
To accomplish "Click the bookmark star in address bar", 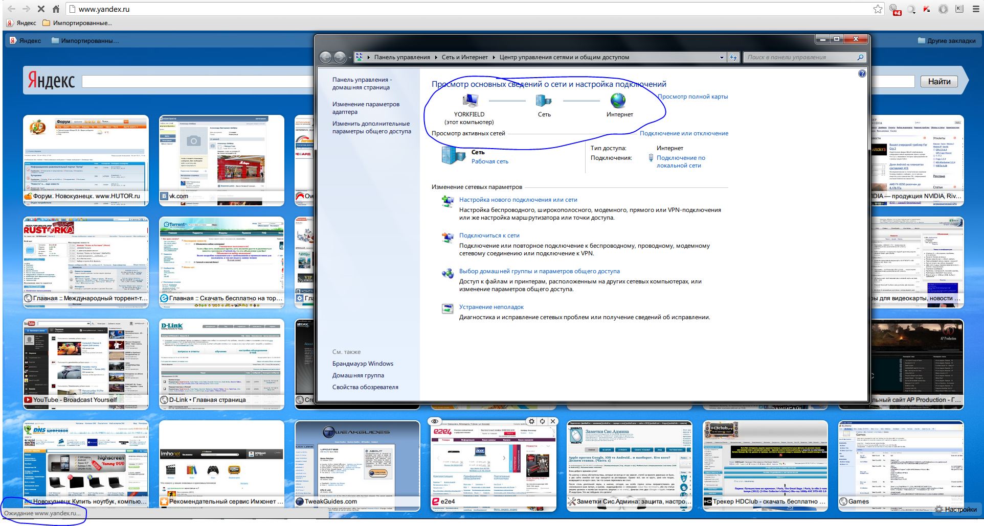I will pyautogui.click(x=878, y=9).
